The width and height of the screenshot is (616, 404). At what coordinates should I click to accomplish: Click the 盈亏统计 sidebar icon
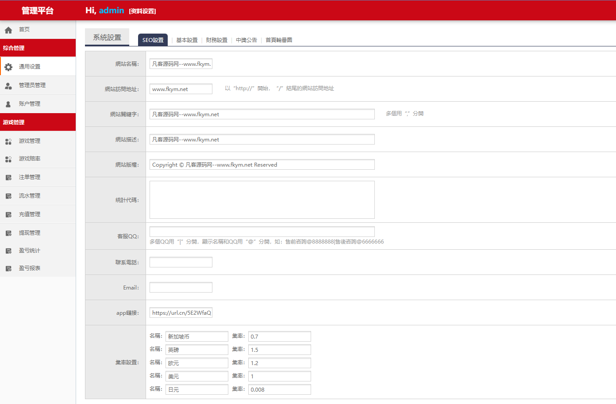[8, 251]
